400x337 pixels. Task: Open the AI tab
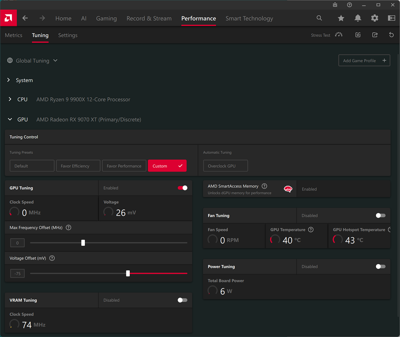pyautogui.click(x=84, y=19)
